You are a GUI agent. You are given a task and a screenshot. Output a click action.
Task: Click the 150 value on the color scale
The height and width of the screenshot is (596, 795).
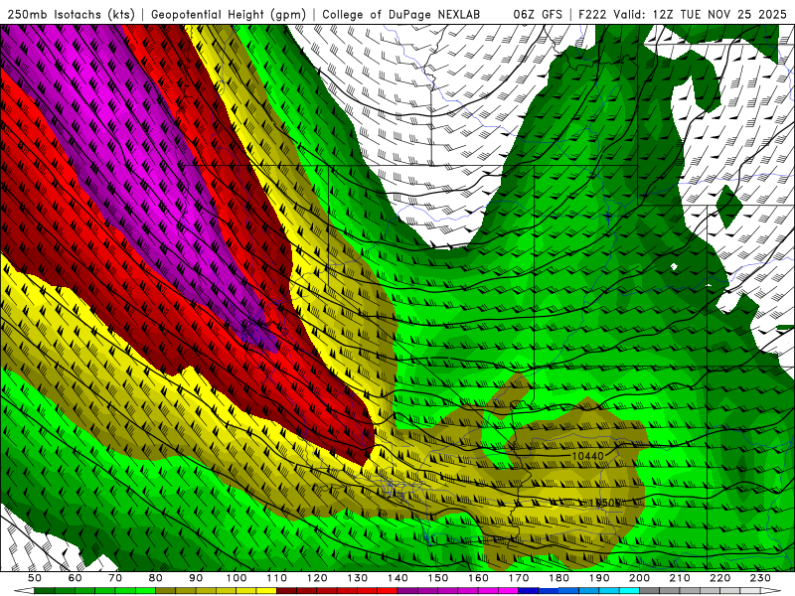pyautogui.click(x=438, y=578)
